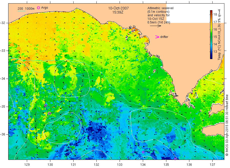This screenshot has height=168, width=230.
Task: Click the Argo float marker near 129.8E 35S
Action: click(45, 105)
